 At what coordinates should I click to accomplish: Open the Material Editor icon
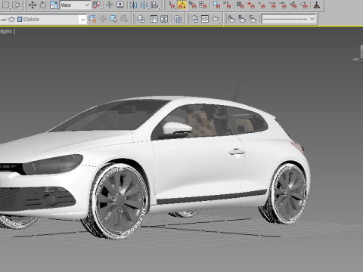pyautogui.click(x=178, y=19)
